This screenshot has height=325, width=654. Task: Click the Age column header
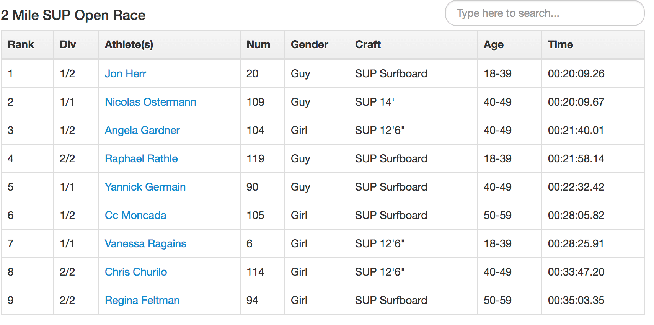coord(494,45)
